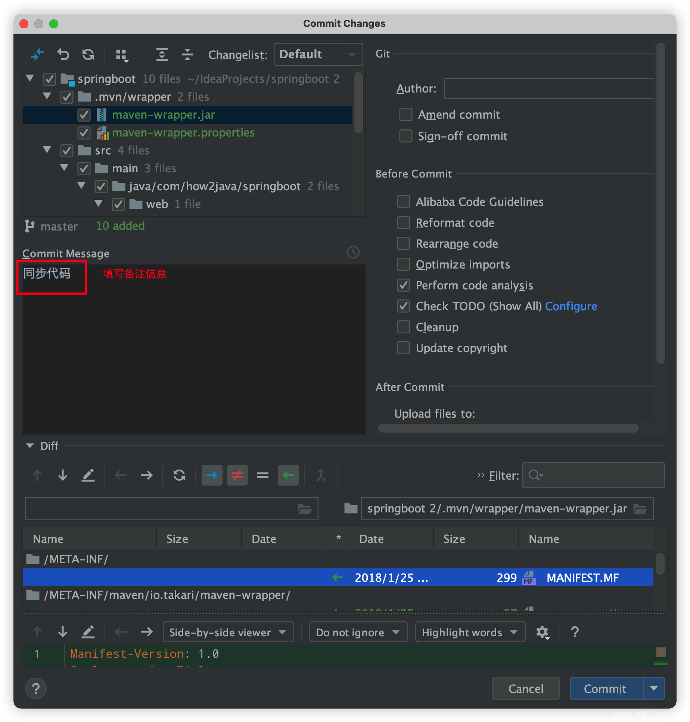Uncheck maven-wrapper.properties checkbox
Viewport: 690px width, 722px height.
click(84, 133)
